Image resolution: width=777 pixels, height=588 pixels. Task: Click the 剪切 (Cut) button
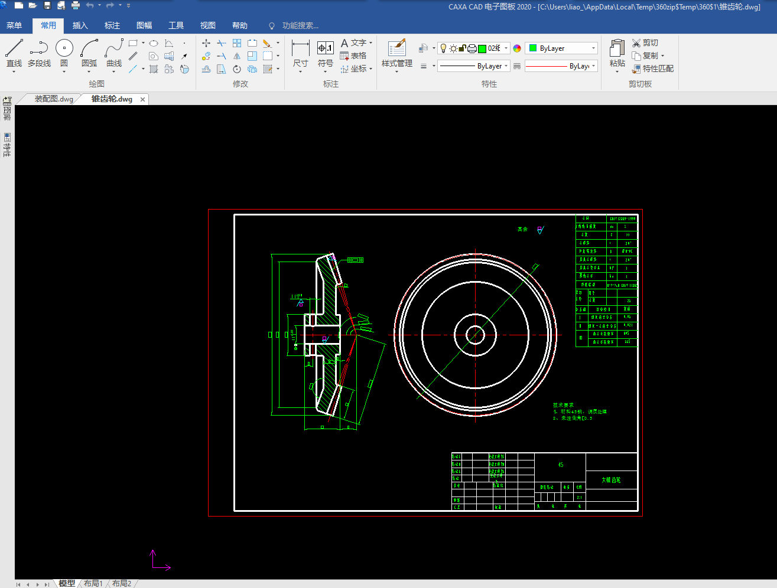(645, 43)
